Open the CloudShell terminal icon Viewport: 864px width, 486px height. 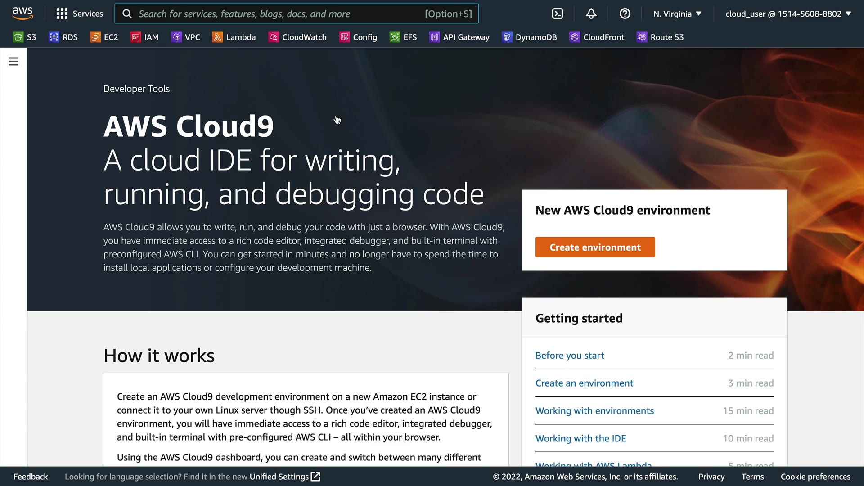[x=557, y=13]
